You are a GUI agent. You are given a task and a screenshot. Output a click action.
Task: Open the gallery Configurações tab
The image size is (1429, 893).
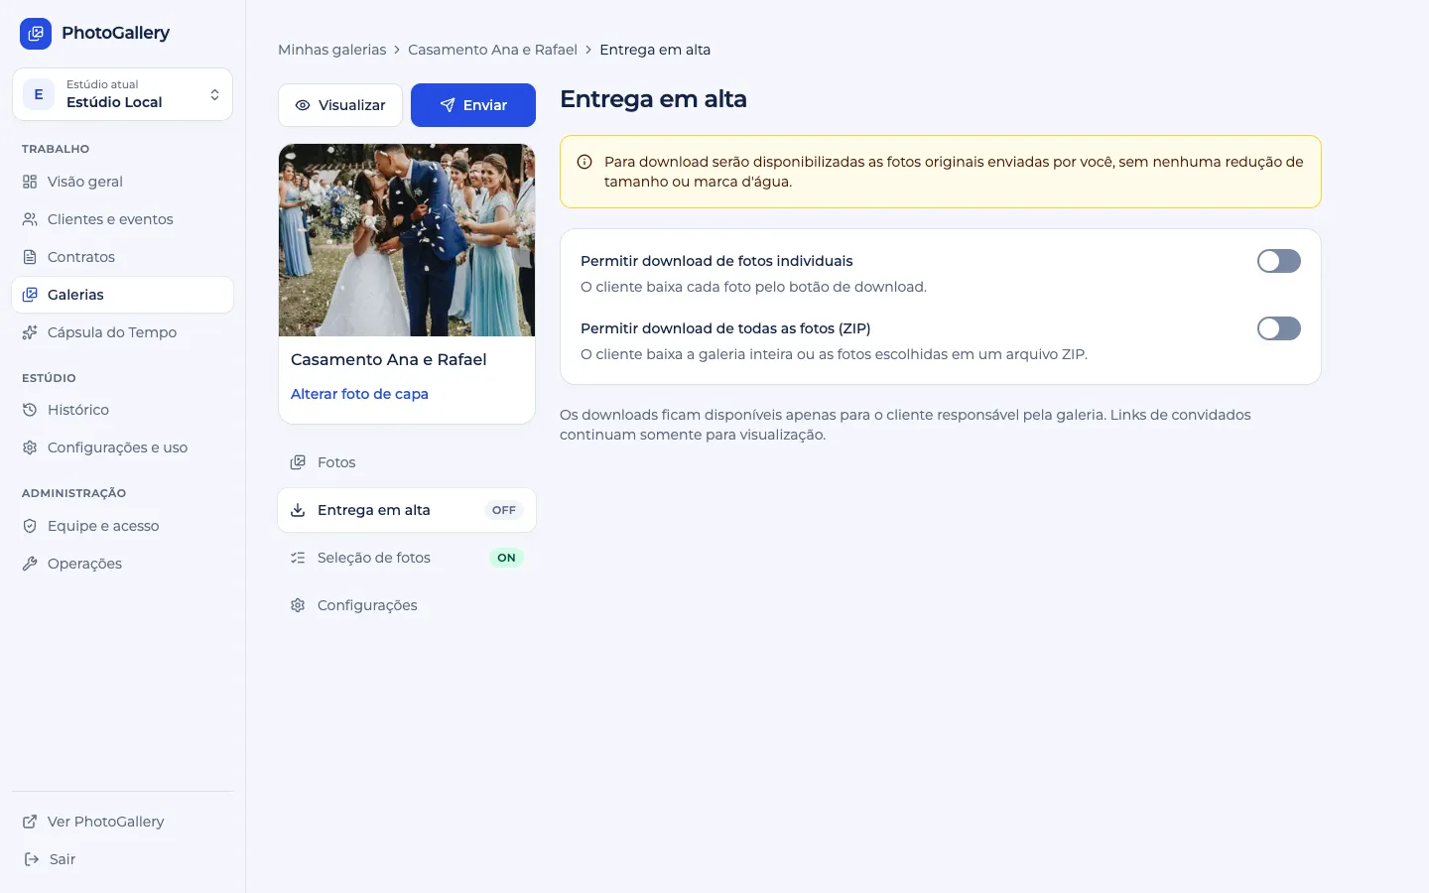(x=407, y=605)
